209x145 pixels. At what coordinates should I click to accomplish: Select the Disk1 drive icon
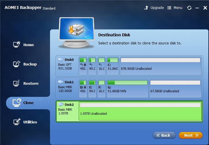(x=61, y=82)
